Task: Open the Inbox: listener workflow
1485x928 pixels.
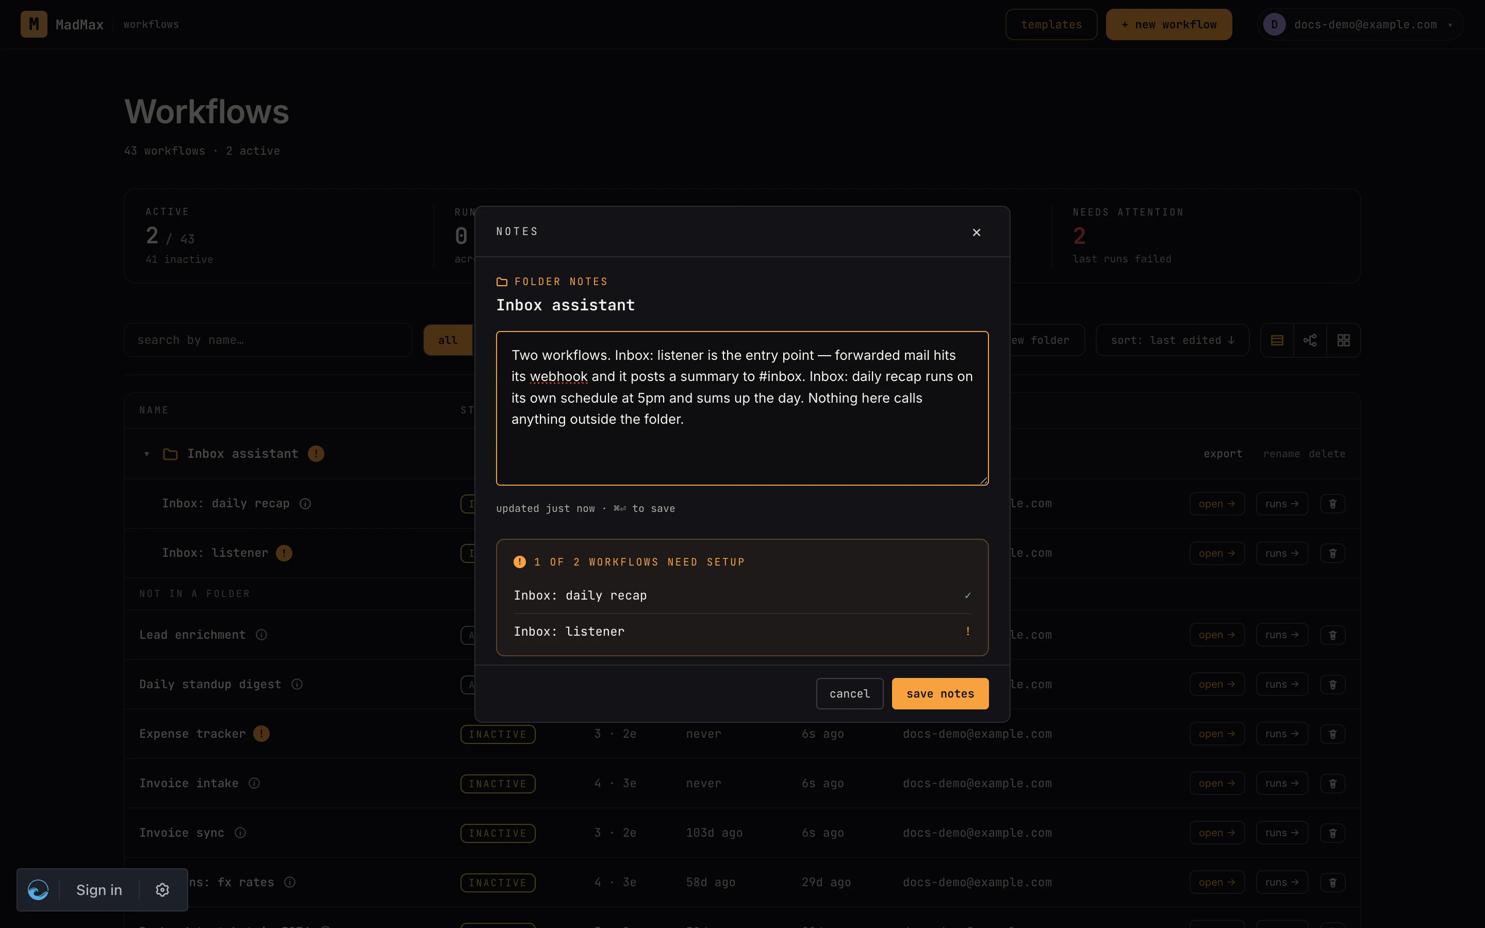Action: coord(1216,553)
